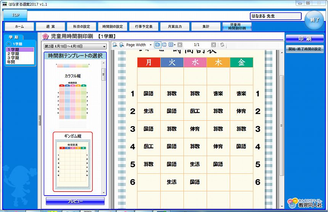The width and height of the screenshot is (328, 212).
Task: Select 2学期 in the term list
Action: tap(20, 54)
